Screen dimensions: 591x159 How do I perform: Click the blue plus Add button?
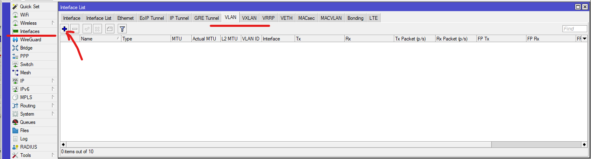tap(64, 28)
